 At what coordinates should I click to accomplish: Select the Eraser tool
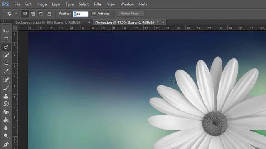pyautogui.click(x=6, y=112)
